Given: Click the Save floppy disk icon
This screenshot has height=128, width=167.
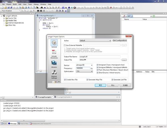Looking at the screenshot, I should click(x=8, y=7).
